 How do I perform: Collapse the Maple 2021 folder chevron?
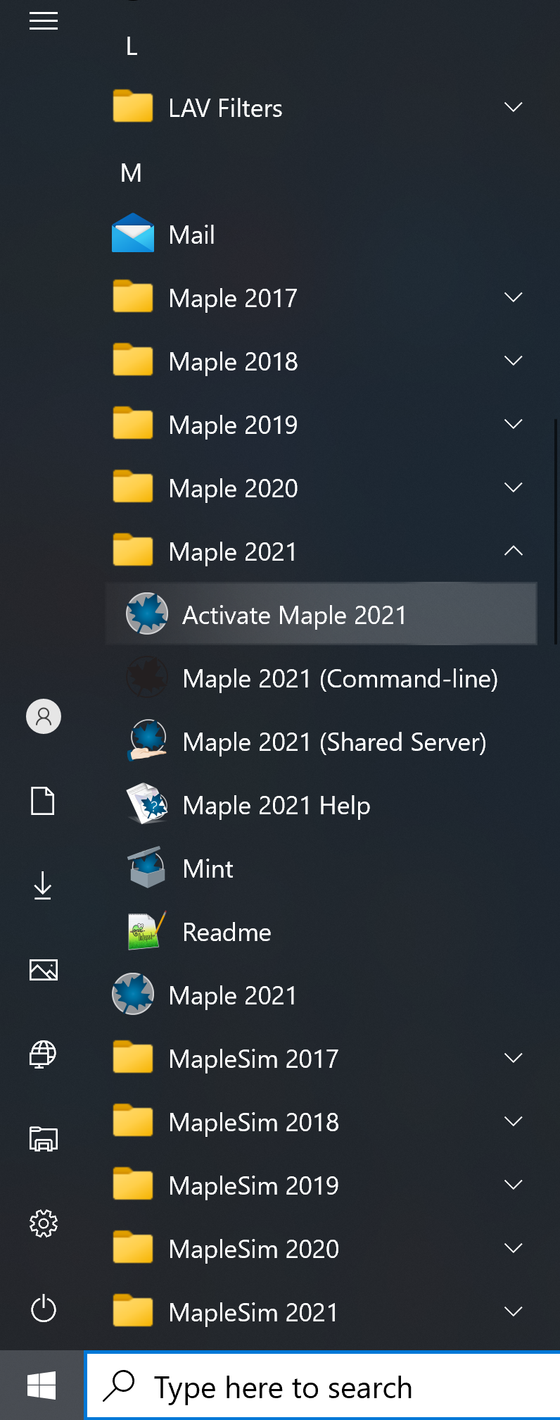pos(514,551)
